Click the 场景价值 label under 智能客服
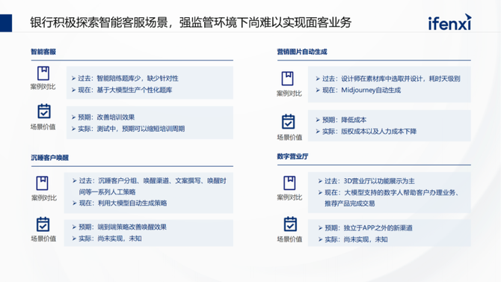The height and width of the screenshot is (282, 501). [43, 127]
